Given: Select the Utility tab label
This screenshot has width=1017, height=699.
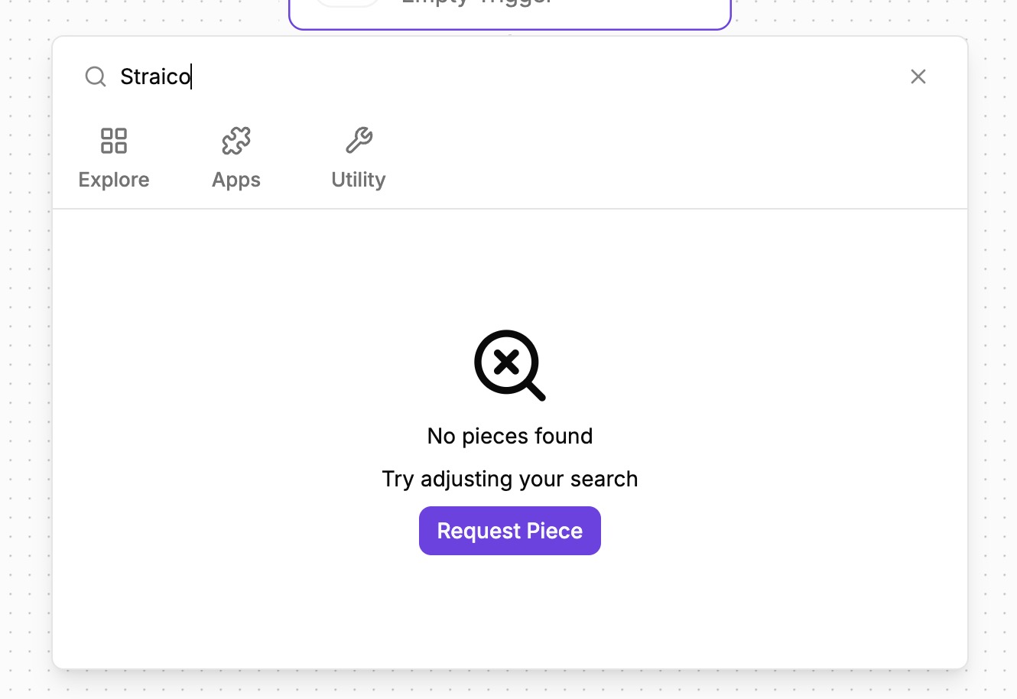Looking at the screenshot, I should point(359,180).
